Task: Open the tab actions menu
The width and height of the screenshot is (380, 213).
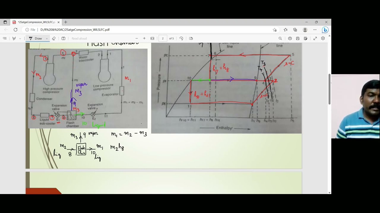Action: (x=5, y=22)
